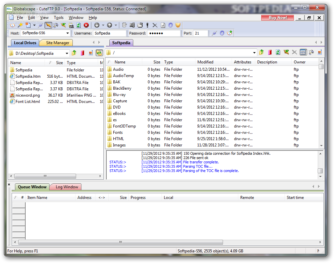The image size is (334, 263).
Task: Select the Softpedia remote pane tab
Action: (x=121, y=43)
